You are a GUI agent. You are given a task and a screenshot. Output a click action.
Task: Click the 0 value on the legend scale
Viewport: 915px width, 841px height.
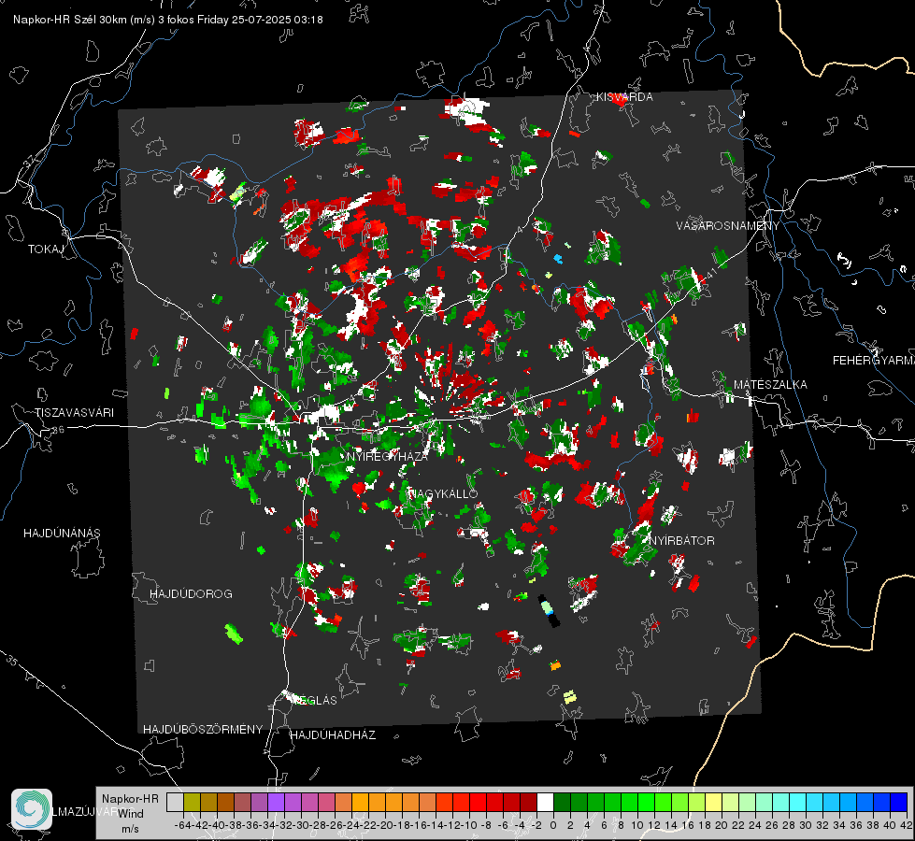coord(553,825)
